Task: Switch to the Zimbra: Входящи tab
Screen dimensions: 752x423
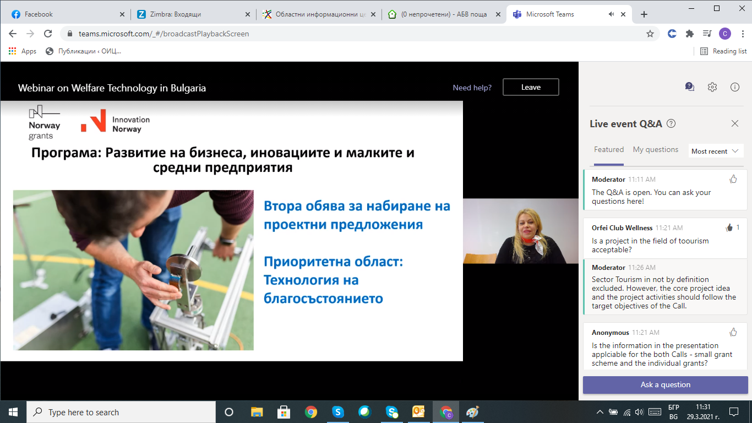Action: point(193,14)
